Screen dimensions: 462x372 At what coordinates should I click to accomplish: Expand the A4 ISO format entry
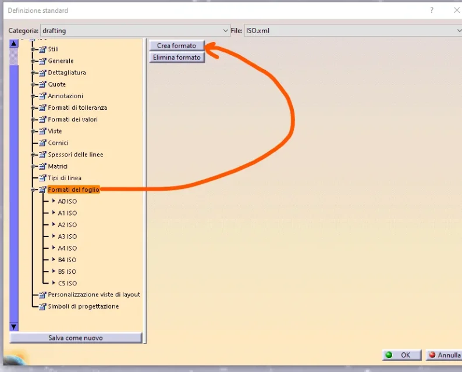click(54, 248)
